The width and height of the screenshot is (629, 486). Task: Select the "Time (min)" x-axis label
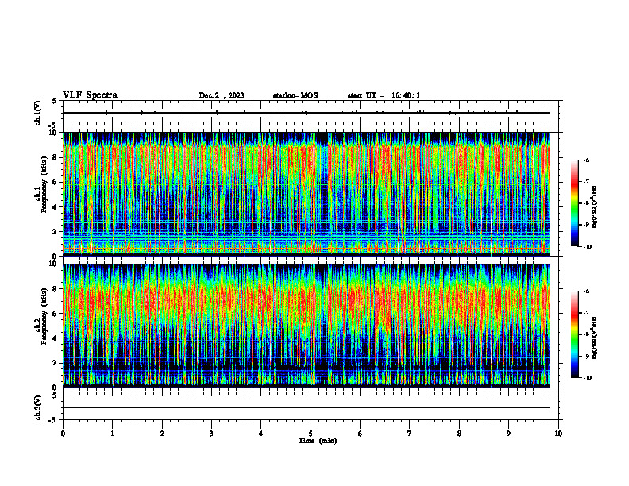click(318, 441)
